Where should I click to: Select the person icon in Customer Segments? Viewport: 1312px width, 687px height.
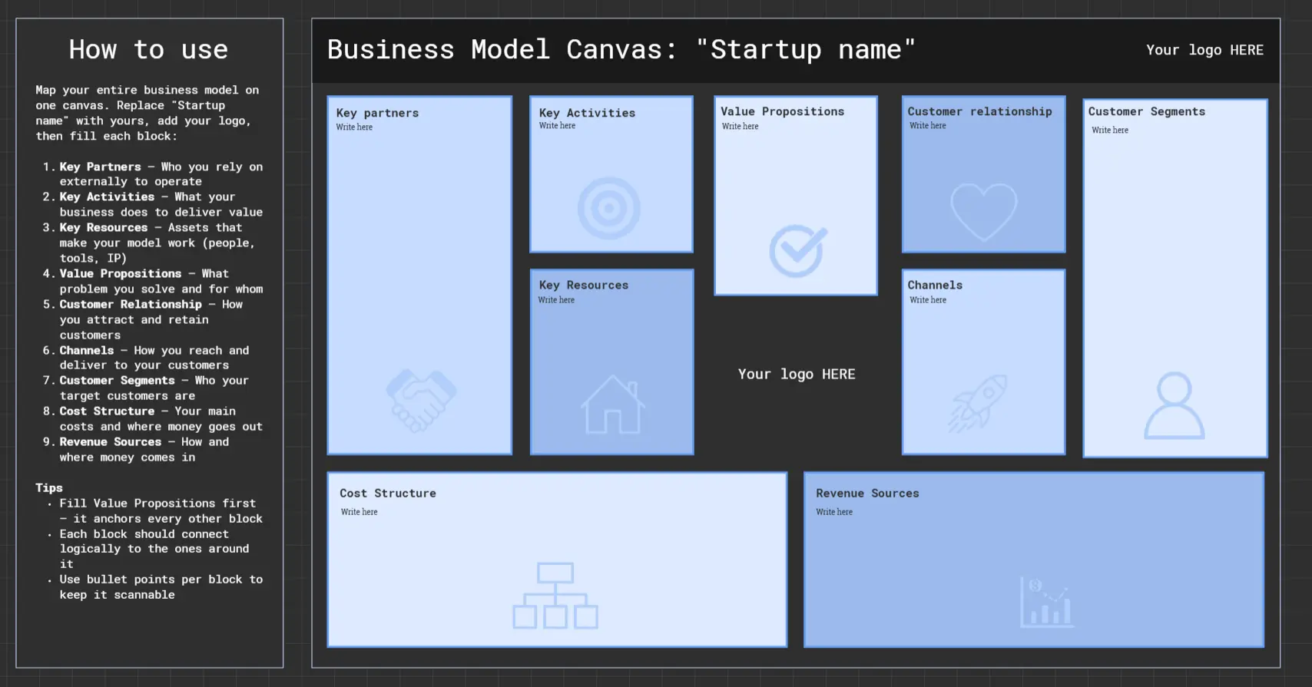coord(1175,405)
